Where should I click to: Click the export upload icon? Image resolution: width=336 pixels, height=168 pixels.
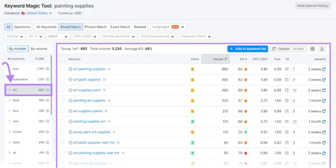322,49
